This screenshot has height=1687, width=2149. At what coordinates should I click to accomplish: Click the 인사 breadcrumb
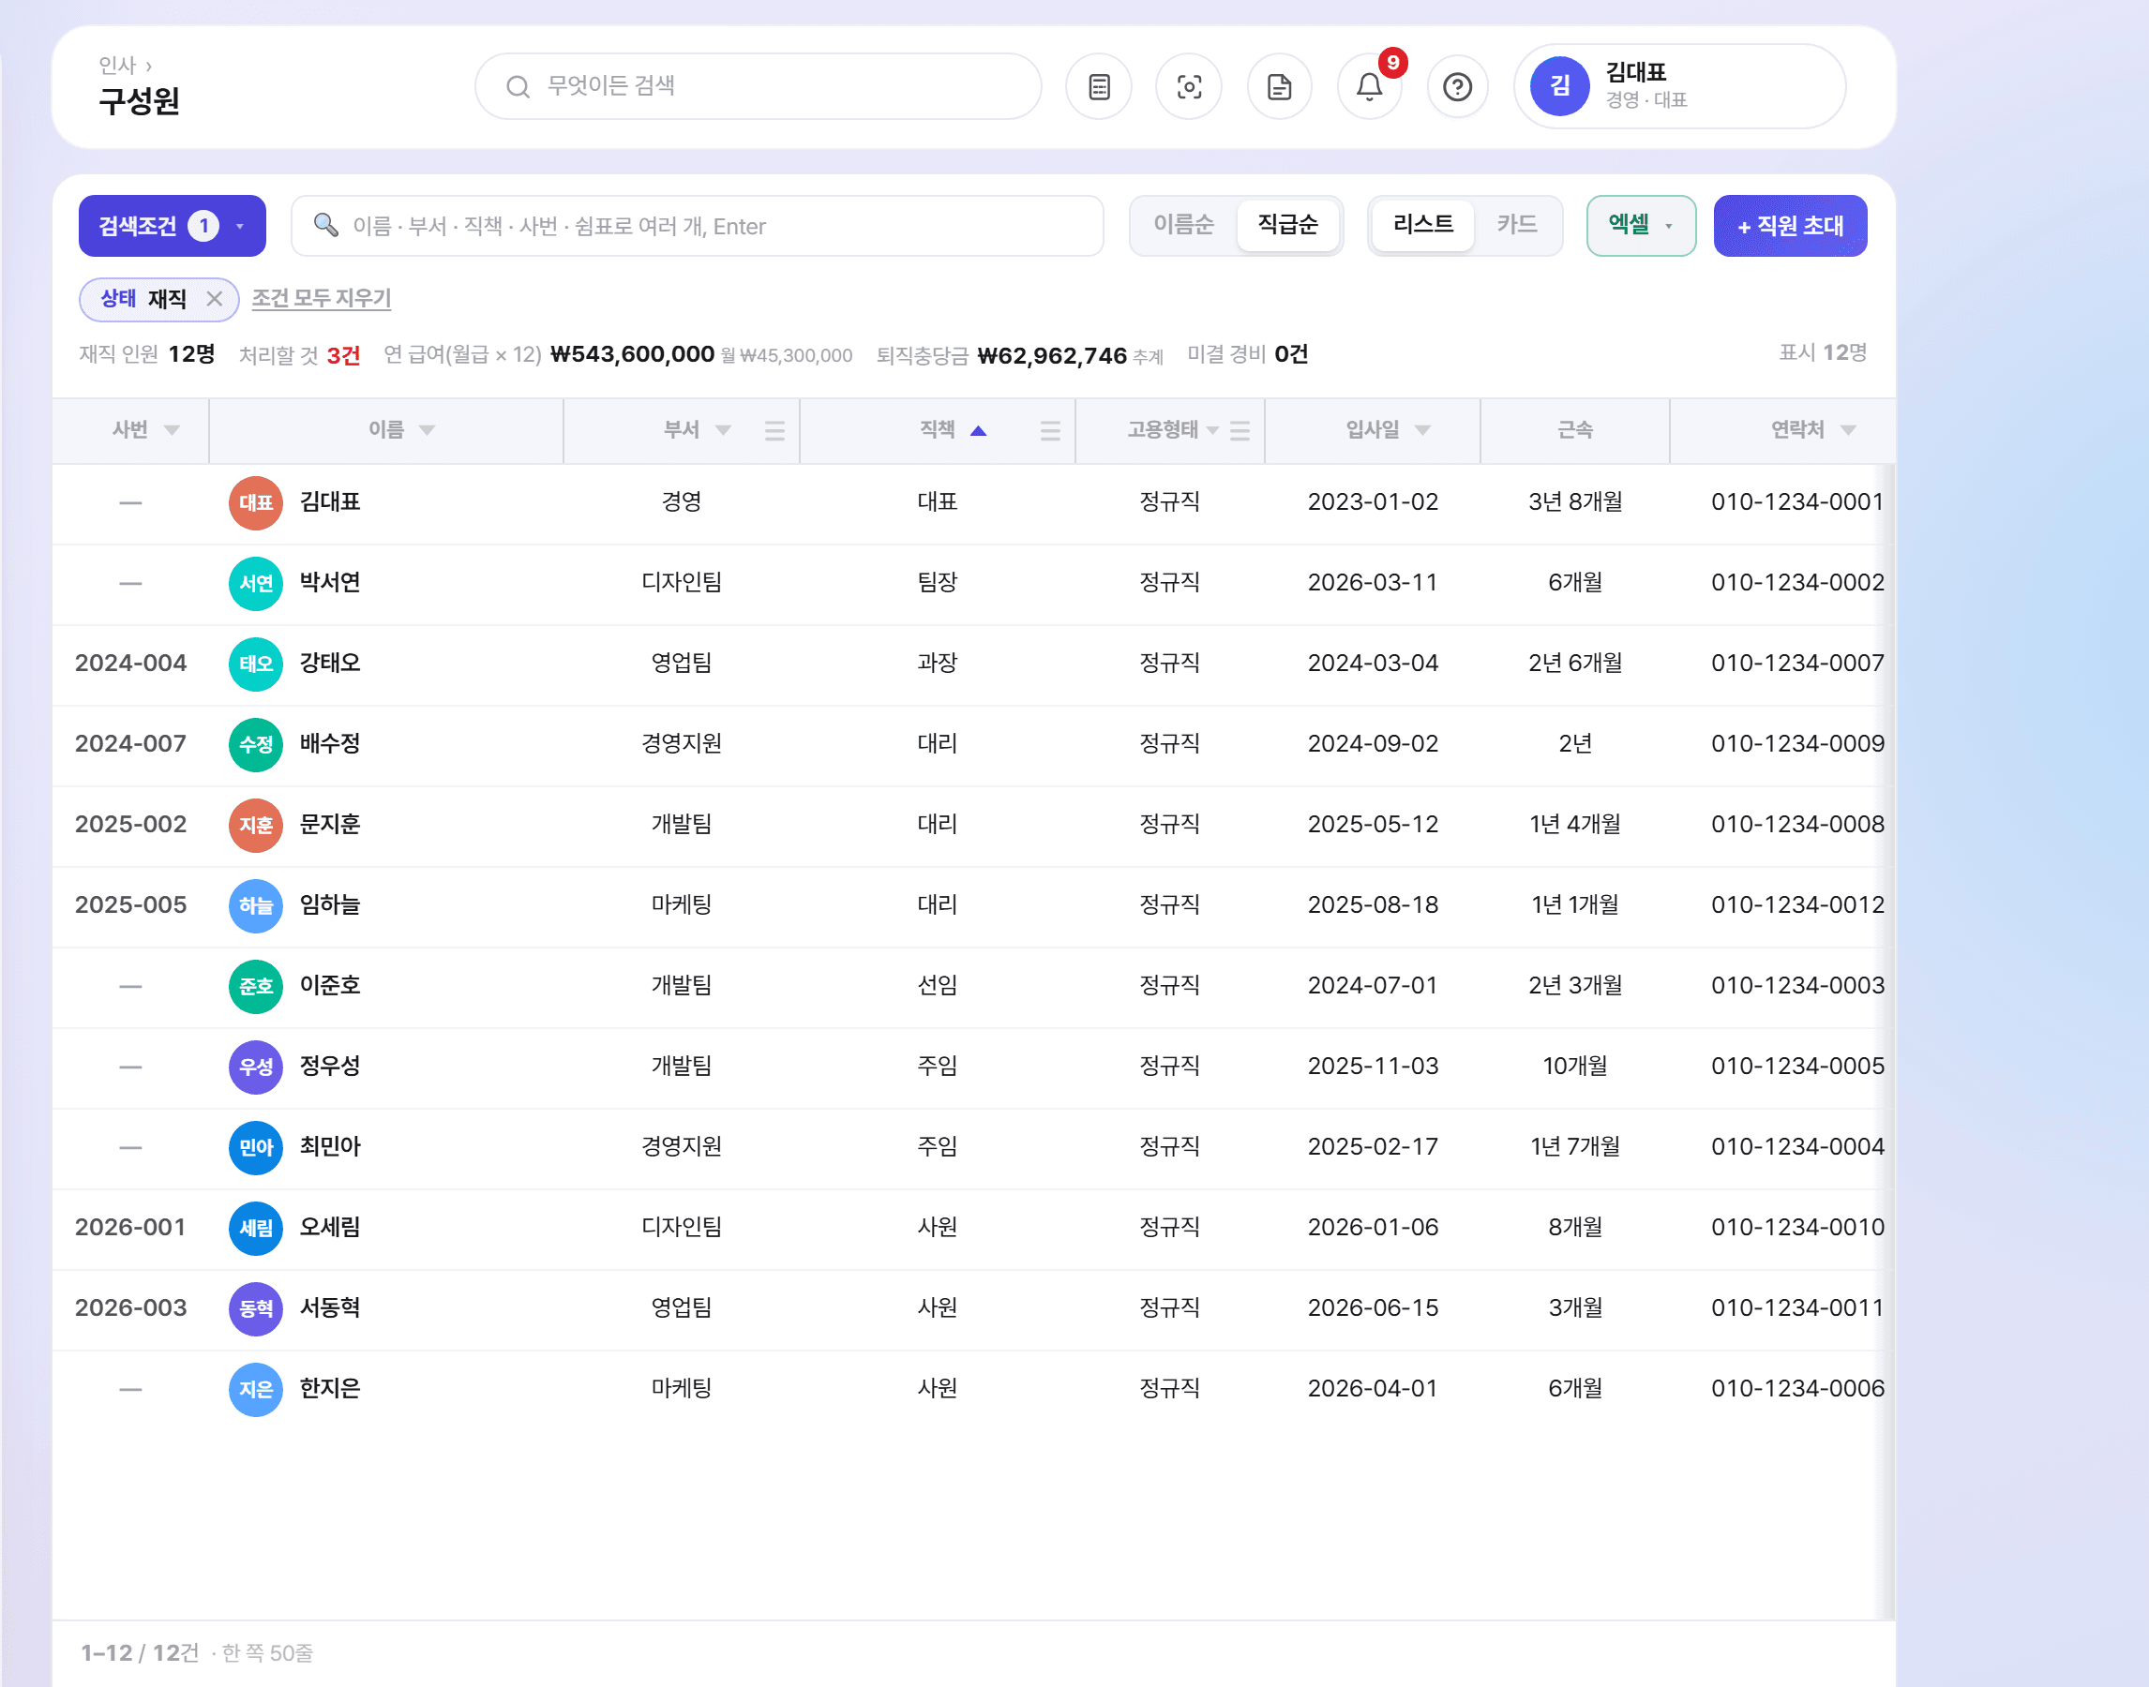click(x=116, y=66)
